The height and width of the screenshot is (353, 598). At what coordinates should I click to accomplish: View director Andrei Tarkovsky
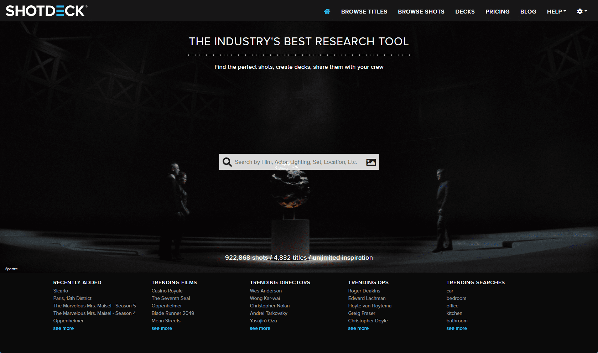269,313
